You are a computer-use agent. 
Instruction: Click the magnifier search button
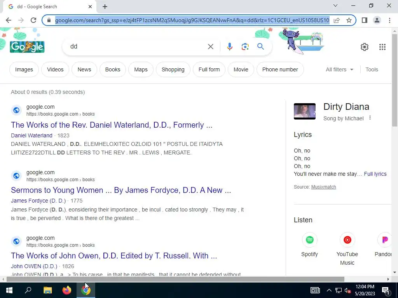(x=260, y=47)
